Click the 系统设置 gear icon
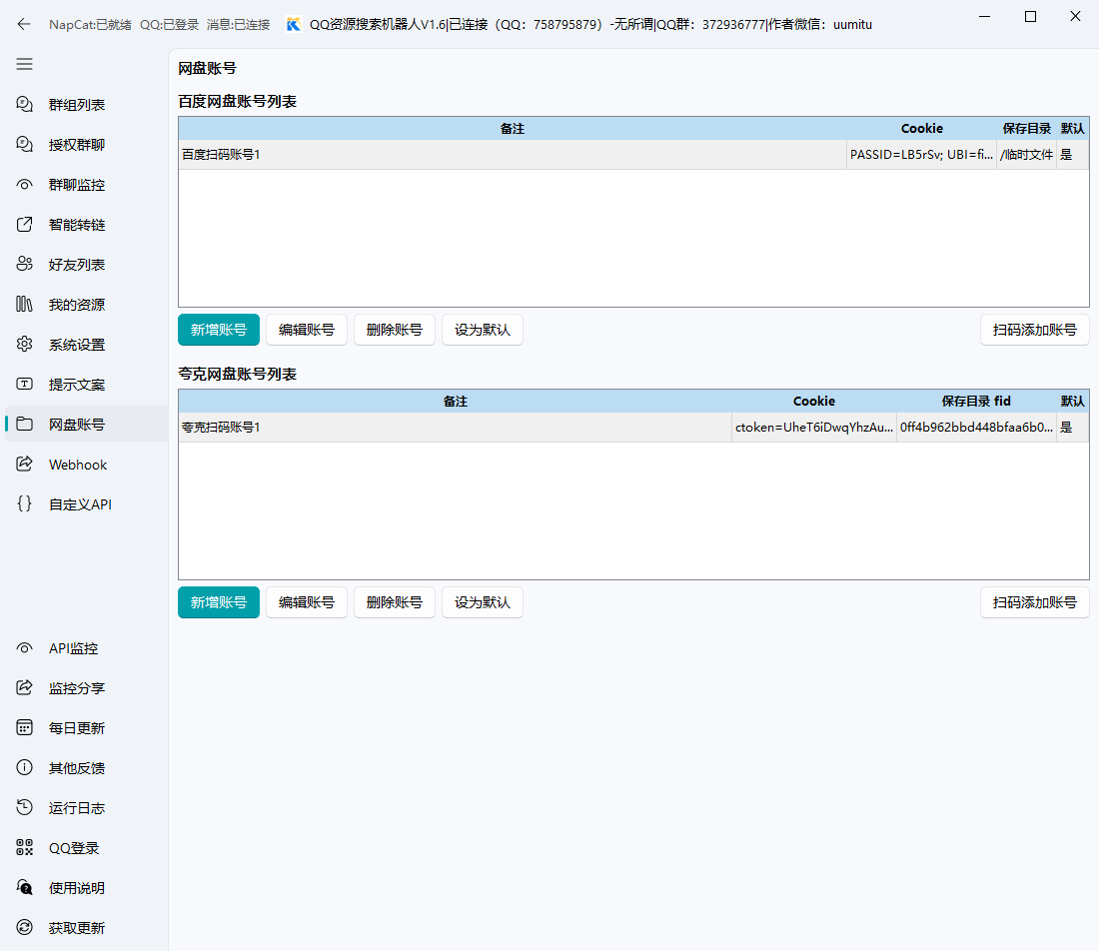 (x=25, y=344)
